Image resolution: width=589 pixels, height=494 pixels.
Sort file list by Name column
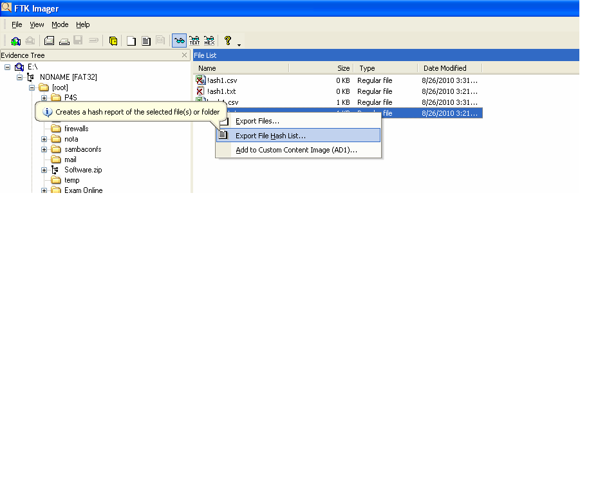[241, 68]
